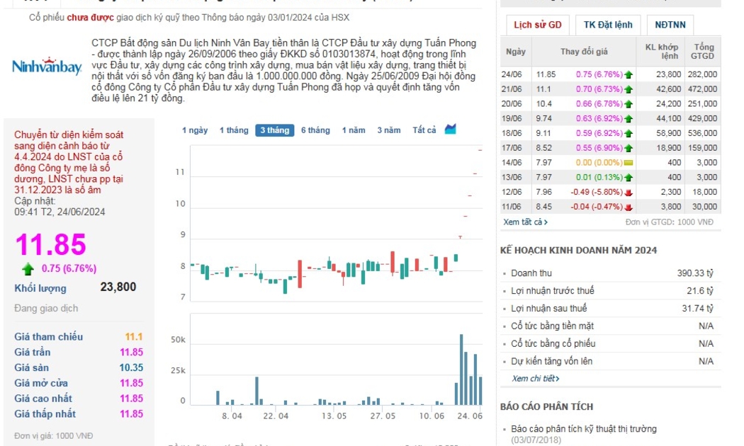This screenshot has width=744, height=446.
Task: Expand history with Xem tất cả
Action: pyautogui.click(x=525, y=222)
